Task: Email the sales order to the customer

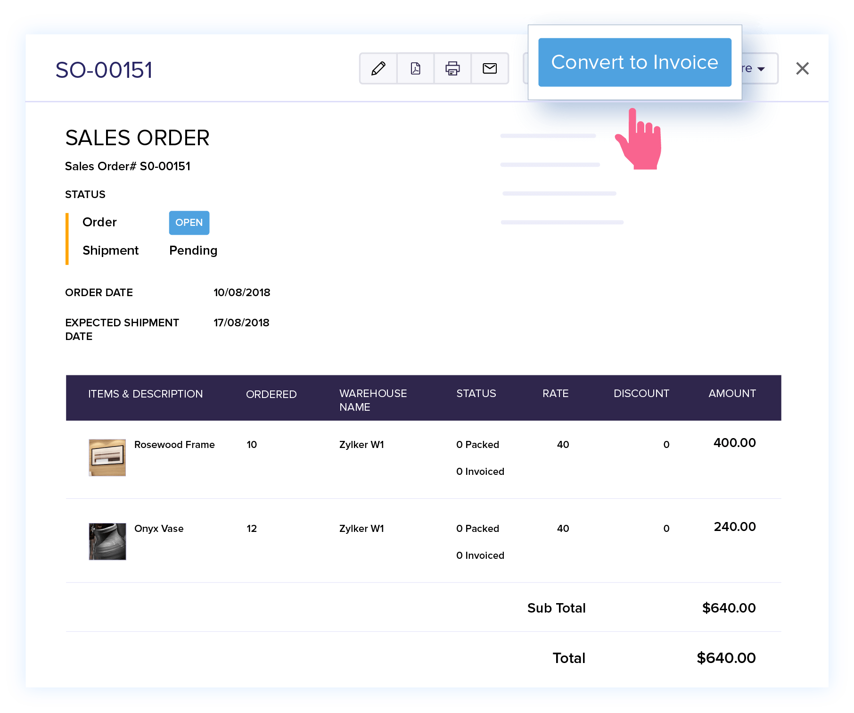Action: [490, 69]
